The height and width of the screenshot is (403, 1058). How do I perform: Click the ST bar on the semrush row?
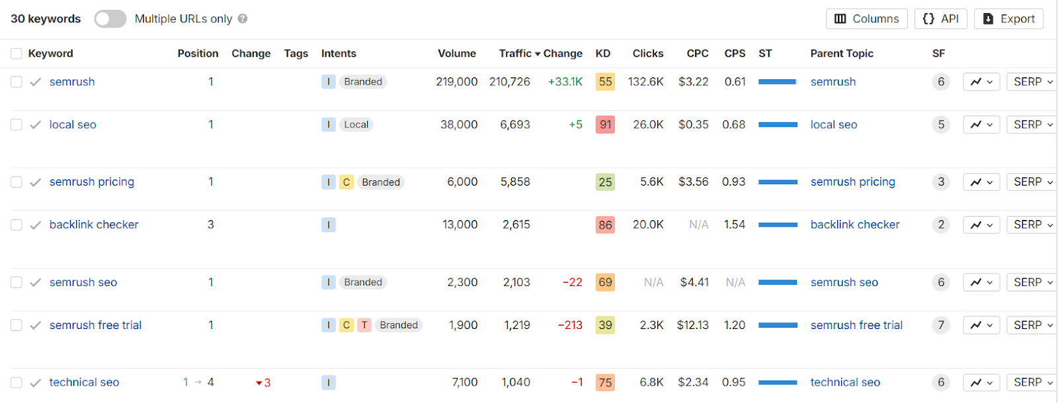tap(778, 81)
